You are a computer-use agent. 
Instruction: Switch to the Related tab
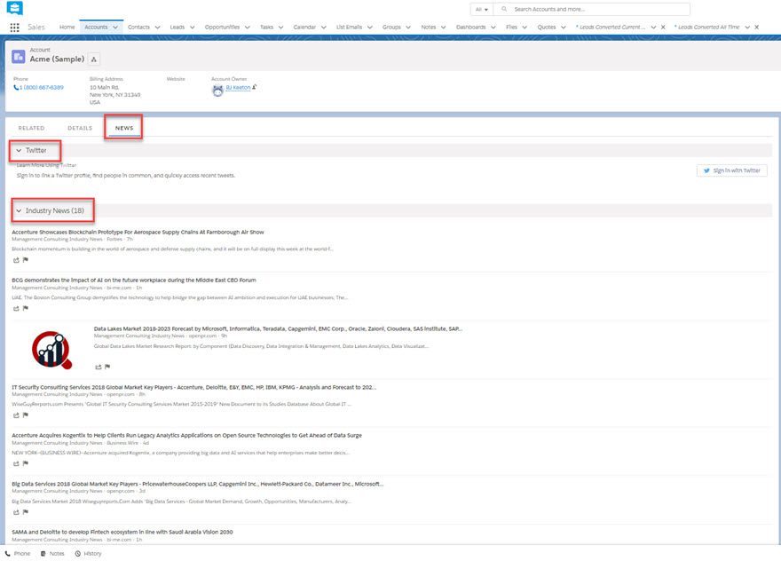click(x=31, y=128)
